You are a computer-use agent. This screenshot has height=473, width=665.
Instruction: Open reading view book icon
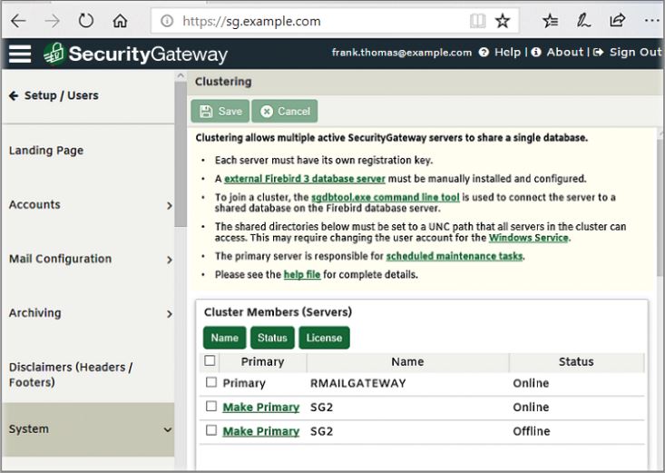point(478,20)
